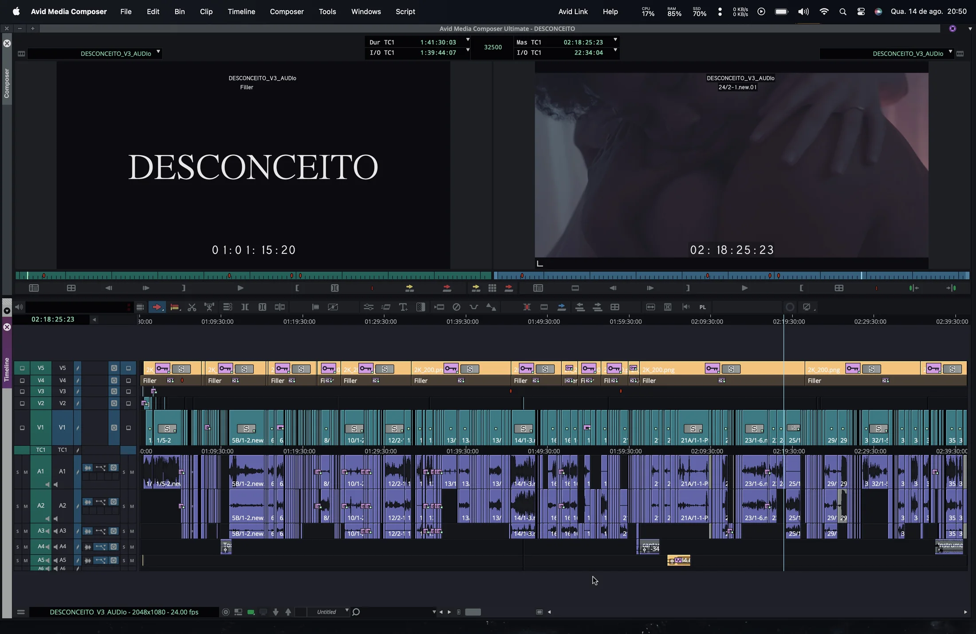Toggle A4 power button
This screenshot has height=634, width=976.
(114, 547)
